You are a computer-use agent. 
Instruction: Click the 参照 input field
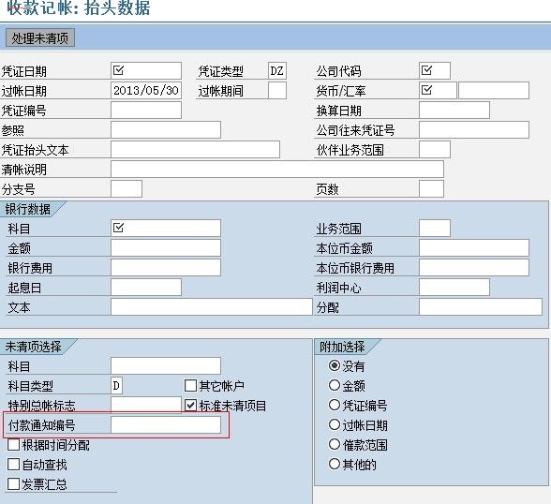click(x=166, y=129)
